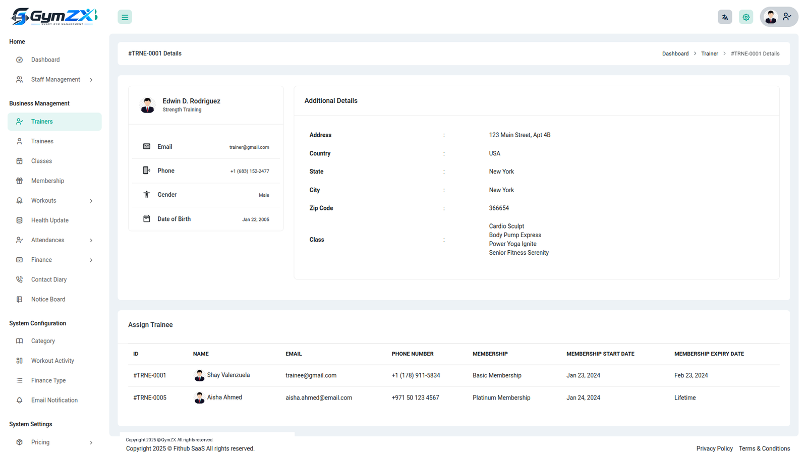Click the Email Notification bell icon
Screen dimensions: 807x454
point(19,400)
